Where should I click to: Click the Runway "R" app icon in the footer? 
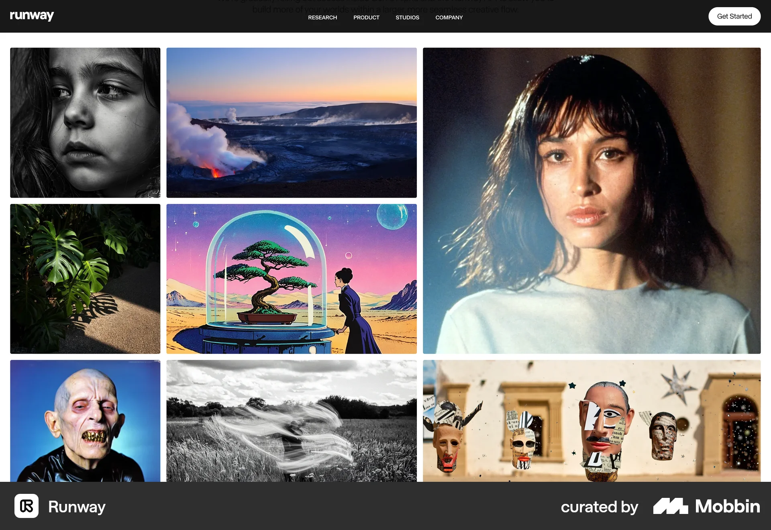coord(26,507)
